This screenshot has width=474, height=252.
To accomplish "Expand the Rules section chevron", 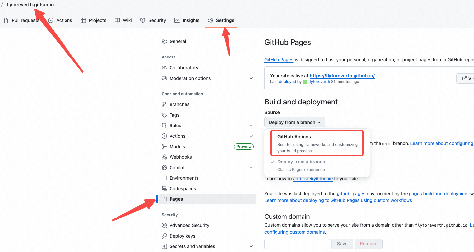I will (x=251, y=126).
